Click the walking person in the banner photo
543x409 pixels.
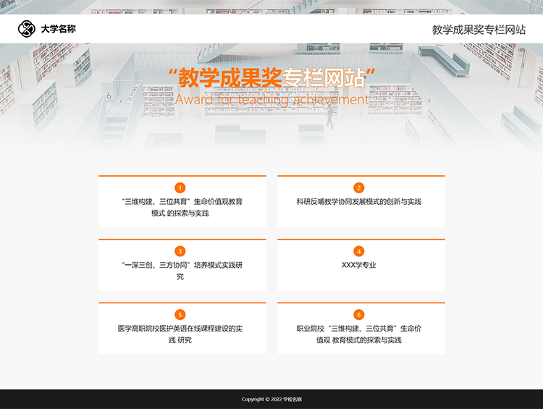(329, 116)
